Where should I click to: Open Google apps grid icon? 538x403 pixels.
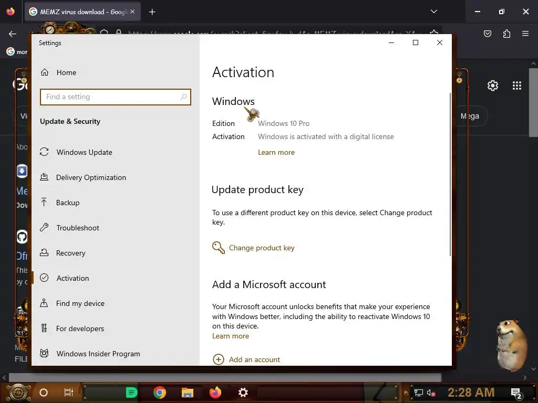[x=517, y=86]
